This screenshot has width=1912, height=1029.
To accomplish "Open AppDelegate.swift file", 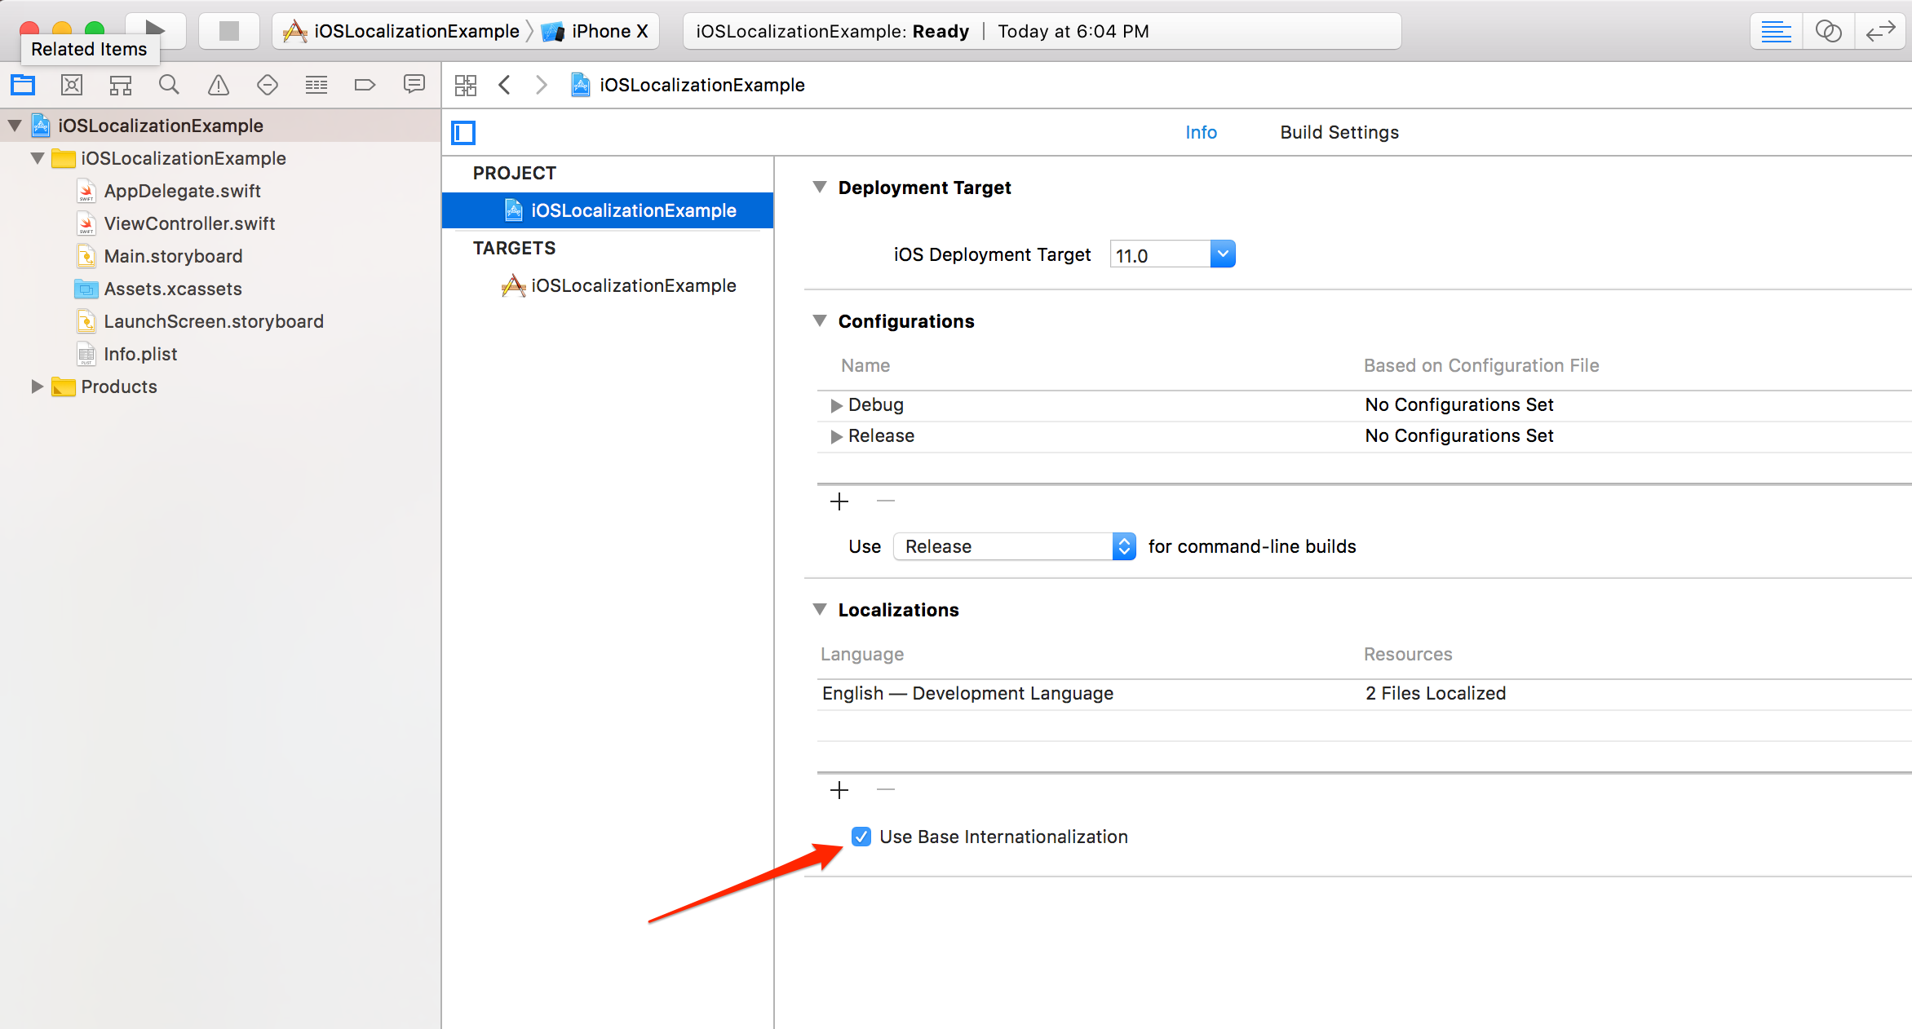I will [x=182, y=191].
